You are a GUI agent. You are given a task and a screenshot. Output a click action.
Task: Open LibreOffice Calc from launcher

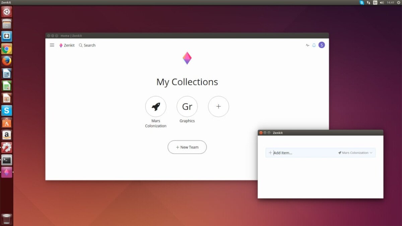coord(7,86)
